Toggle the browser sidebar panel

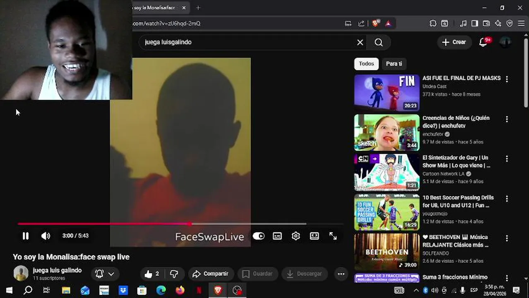coord(475,24)
